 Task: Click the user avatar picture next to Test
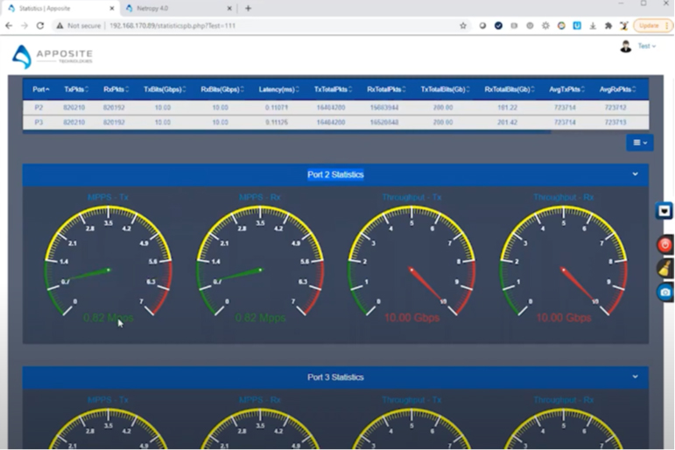(x=625, y=46)
